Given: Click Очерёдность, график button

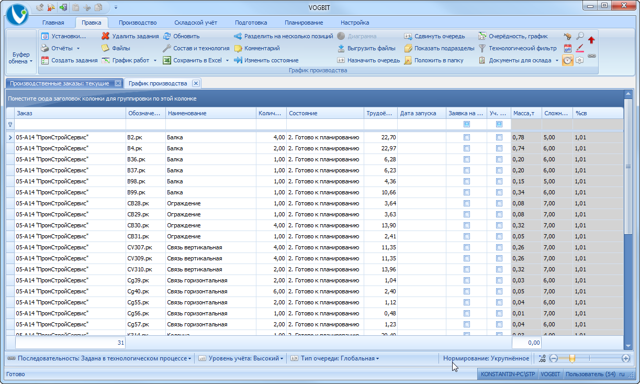Looking at the screenshot, I should pyautogui.click(x=513, y=36).
